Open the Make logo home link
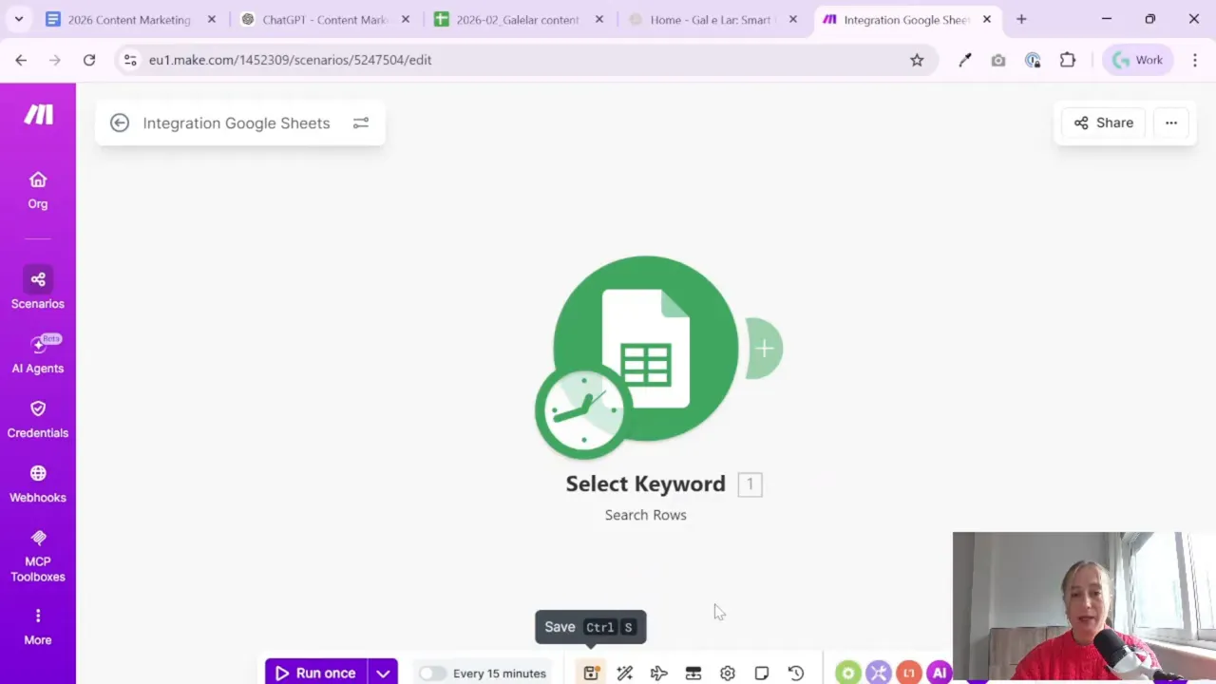 click(x=38, y=114)
